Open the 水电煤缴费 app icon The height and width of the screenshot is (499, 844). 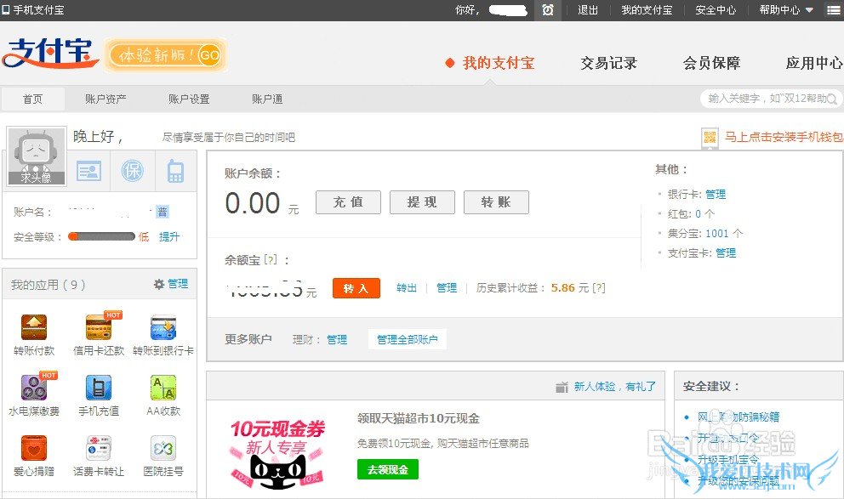click(34, 388)
